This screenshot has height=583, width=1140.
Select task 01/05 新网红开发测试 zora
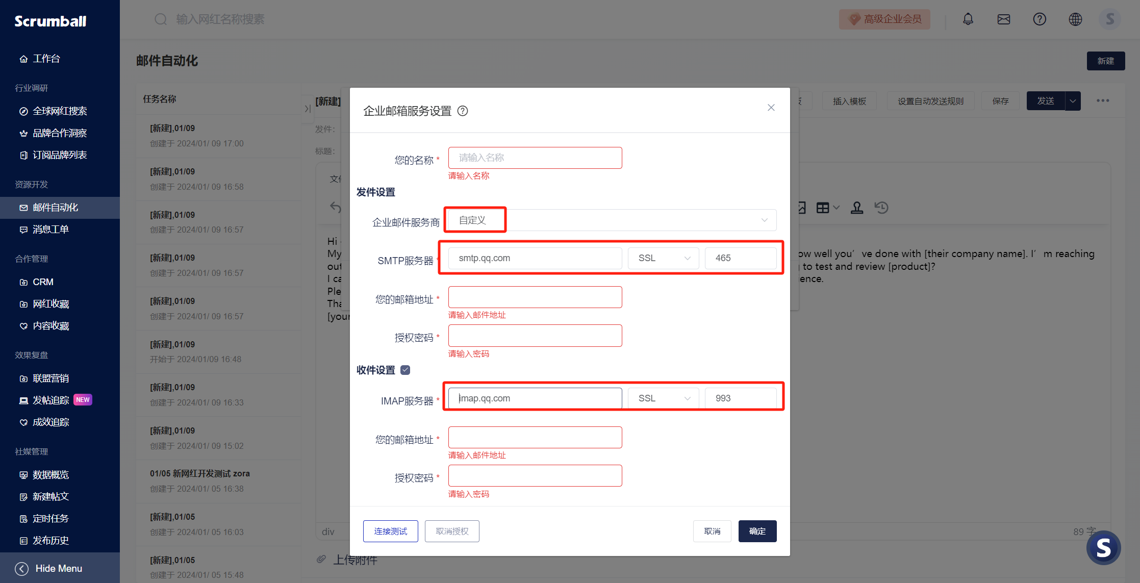point(219,481)
